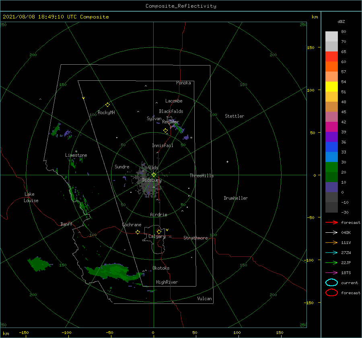Image resolution: width=362 pixels, height=338 pixels.
Task: Click the Banff label on the map
Action: [x=66, y=224]
